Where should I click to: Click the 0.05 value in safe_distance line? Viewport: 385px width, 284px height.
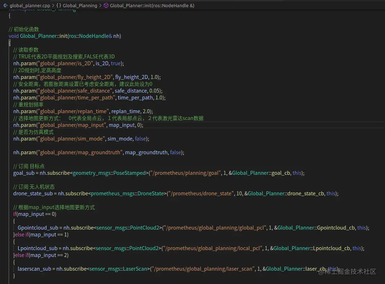pos(154,91)
